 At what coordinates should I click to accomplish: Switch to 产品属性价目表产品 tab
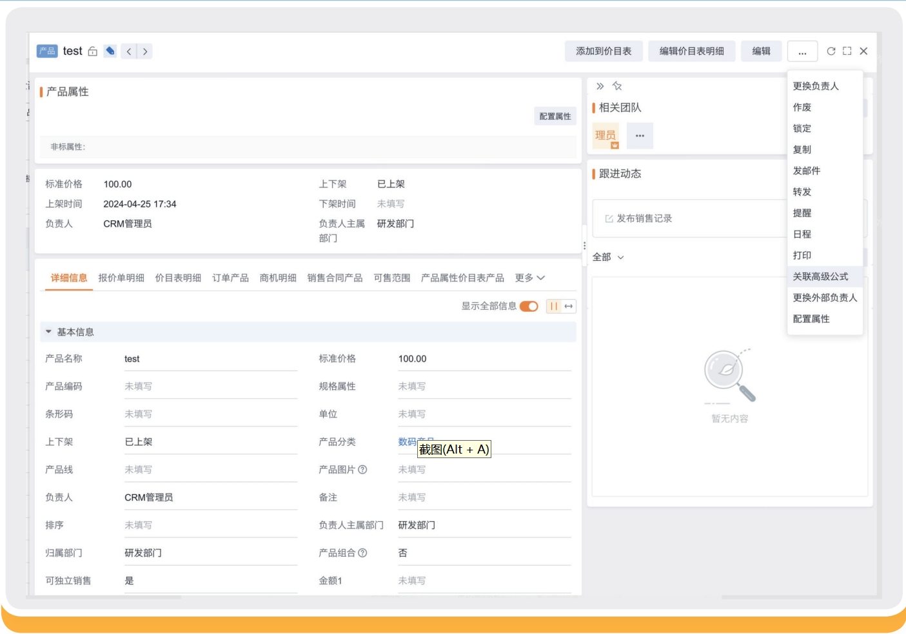tap(462, 278)
